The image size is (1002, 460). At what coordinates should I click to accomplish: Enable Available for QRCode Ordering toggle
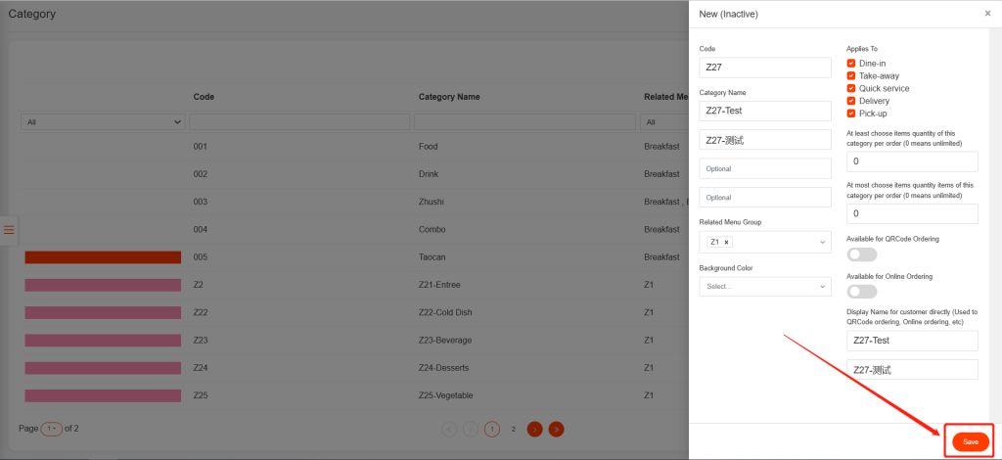[862, 254]
